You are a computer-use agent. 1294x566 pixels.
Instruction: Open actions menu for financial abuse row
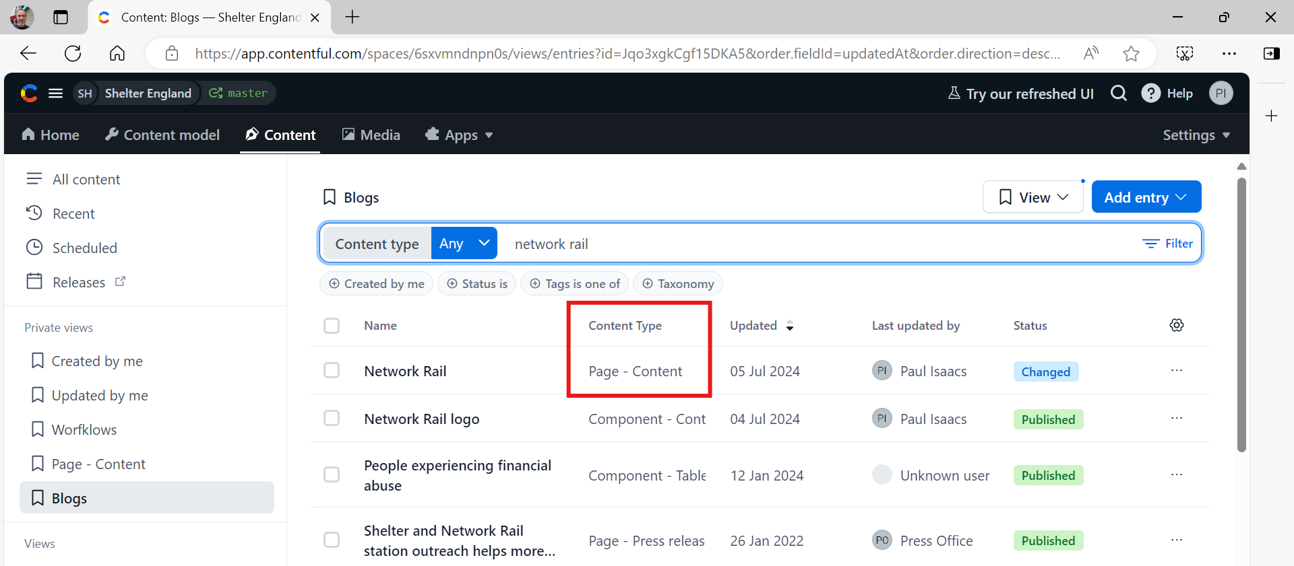(1177, 475)
